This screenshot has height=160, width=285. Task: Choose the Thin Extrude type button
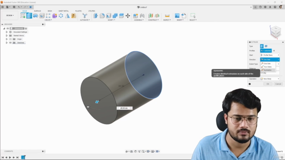click(266, 46)
